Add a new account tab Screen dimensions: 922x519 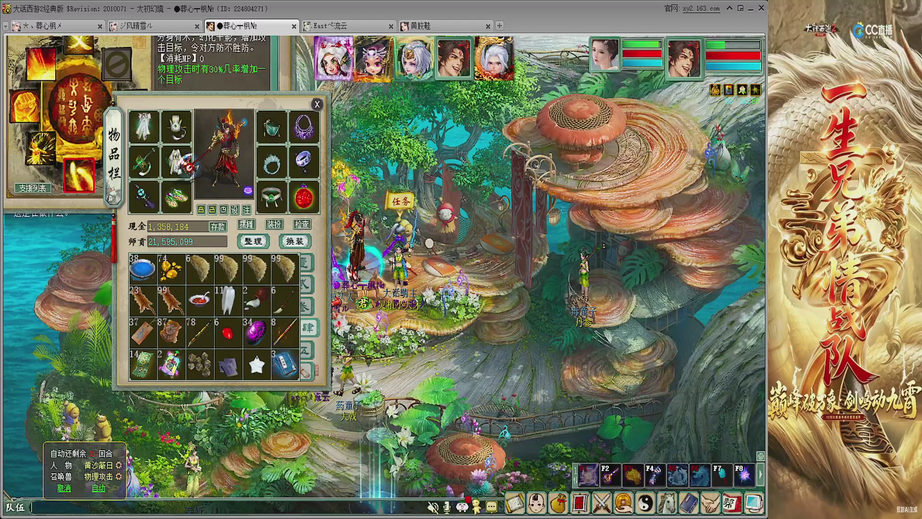[499, 26]
